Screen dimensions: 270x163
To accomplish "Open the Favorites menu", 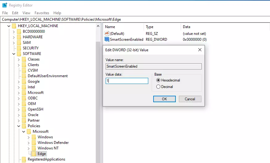I will coord(42,13).
